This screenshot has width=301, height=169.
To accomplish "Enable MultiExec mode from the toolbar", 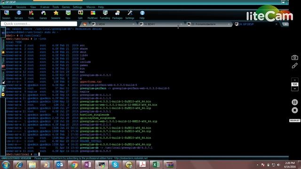I will [93, 15].
